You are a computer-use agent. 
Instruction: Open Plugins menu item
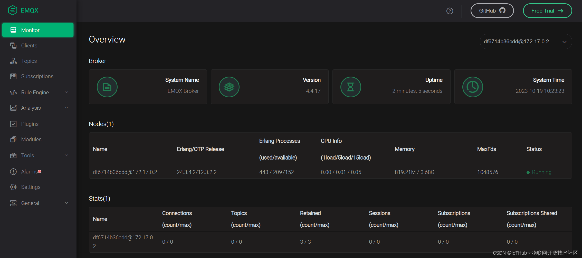[38, 124]
